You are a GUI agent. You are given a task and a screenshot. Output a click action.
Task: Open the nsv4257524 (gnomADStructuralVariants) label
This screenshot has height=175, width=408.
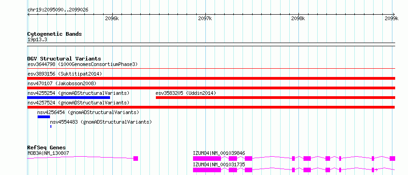[x=78, y=103]
